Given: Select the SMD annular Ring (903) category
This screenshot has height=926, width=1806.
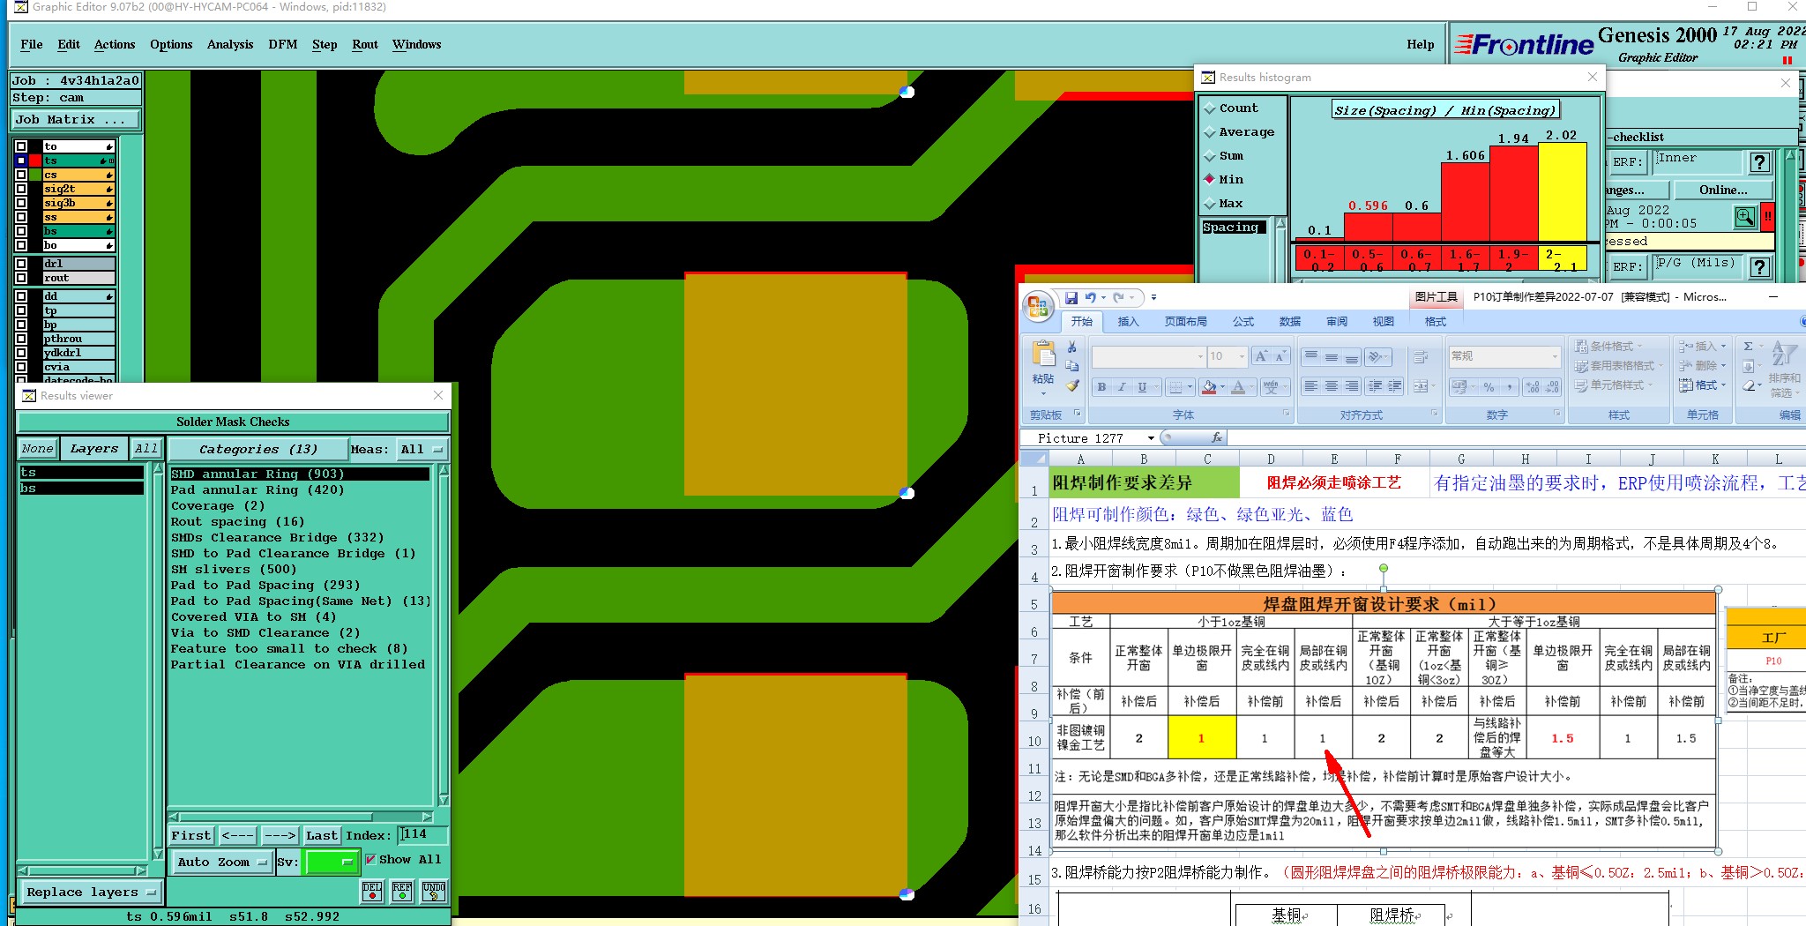Looking at the screenshot, I should coord(300,474).
